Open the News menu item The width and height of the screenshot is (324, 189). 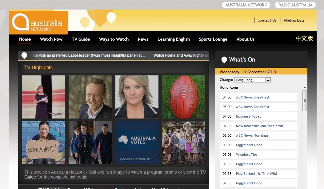[x=143, y=39]
